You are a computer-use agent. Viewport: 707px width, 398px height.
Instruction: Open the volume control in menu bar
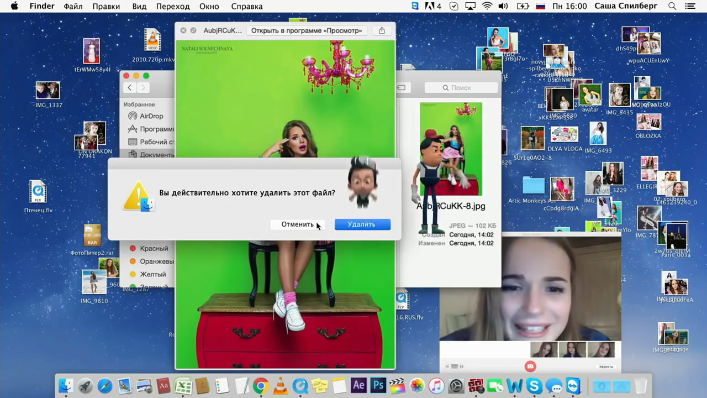503,6
